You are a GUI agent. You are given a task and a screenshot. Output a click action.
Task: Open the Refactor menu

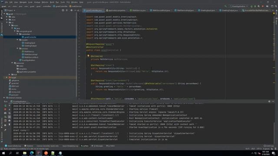(45, 2)
